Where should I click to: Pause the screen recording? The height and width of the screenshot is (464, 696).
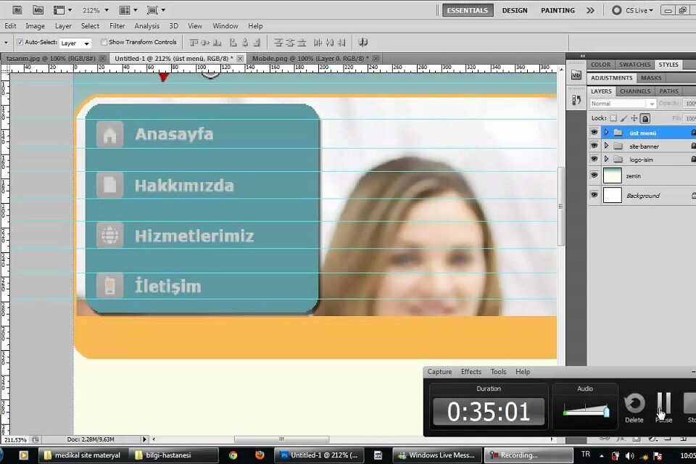[663, 403]
